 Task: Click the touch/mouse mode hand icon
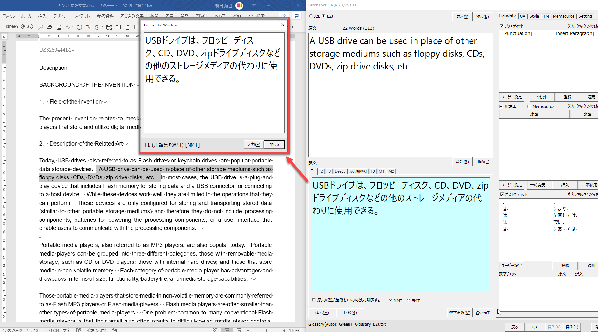97,27
